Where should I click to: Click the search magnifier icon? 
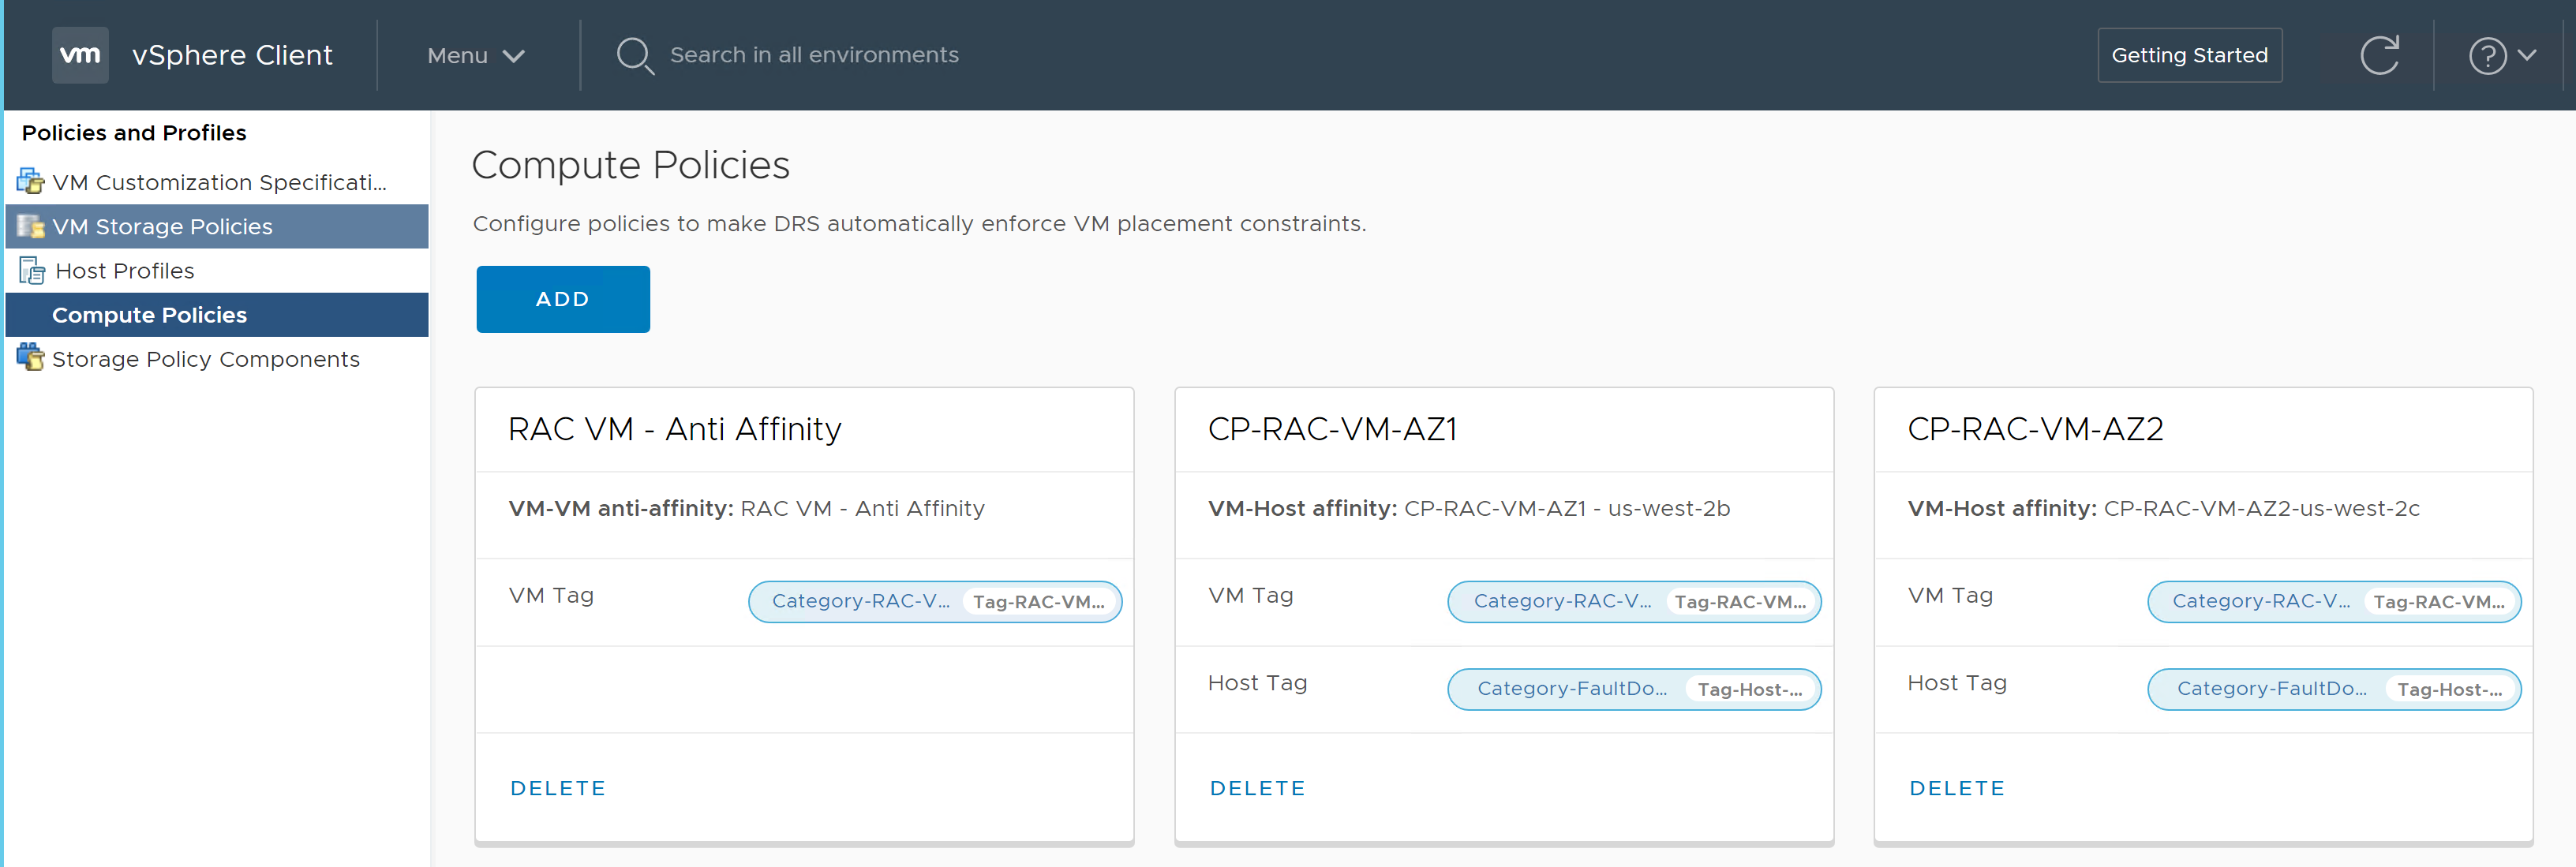(634, 55)
